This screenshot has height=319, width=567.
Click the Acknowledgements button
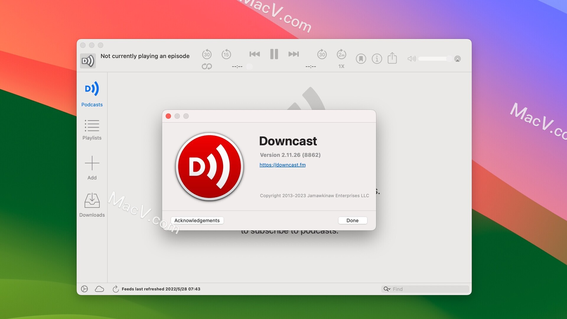[197, 220]
